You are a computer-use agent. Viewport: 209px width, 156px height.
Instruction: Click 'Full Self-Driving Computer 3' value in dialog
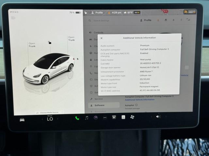[x=154, y=49]
